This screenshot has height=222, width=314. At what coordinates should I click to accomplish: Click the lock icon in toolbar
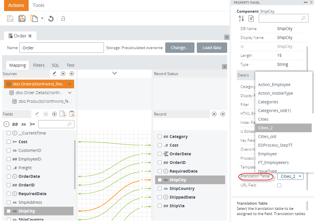point(63,19)
